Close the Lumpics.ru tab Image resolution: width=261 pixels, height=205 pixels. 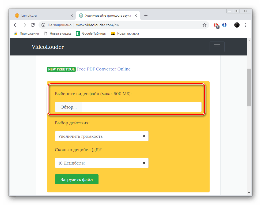(71, 16)
